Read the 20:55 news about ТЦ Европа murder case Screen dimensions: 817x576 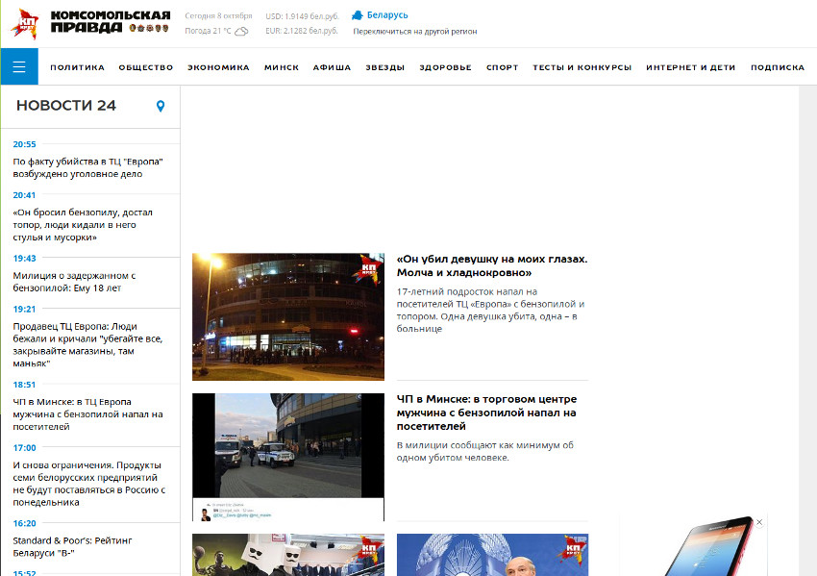coord(87,167)
